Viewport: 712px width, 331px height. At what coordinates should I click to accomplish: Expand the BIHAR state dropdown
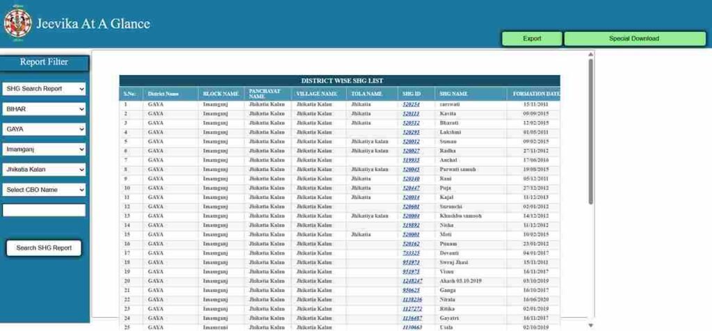(44, 109)
